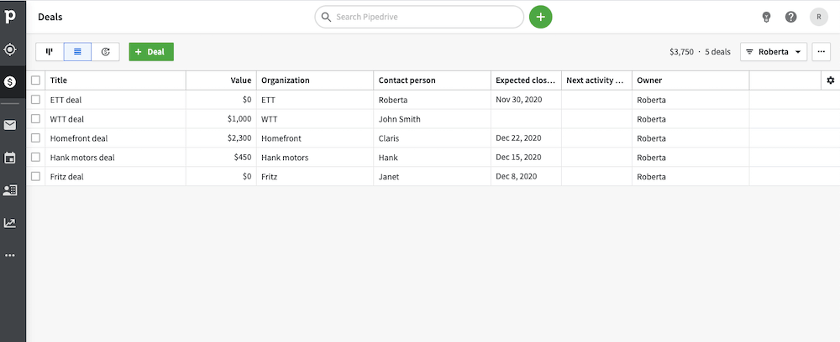Open organization Hank motors
This screenshot has height=342, width=840.
pos(285,158)
